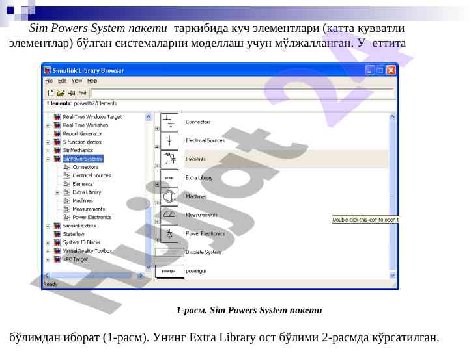
Task: Select Stateflow in the library tree
Action: tap(74, 234)
